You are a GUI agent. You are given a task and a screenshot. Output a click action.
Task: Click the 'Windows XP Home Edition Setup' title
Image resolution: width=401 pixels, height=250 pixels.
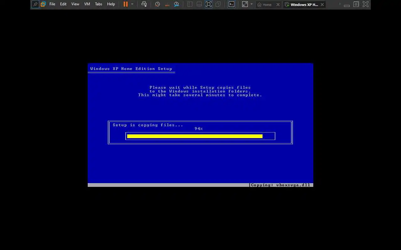coord(131,69)
